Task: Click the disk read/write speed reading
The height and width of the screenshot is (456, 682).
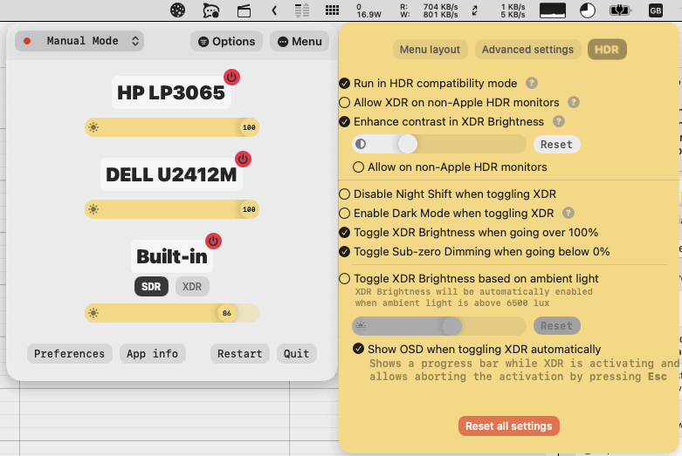Action: 429,10
